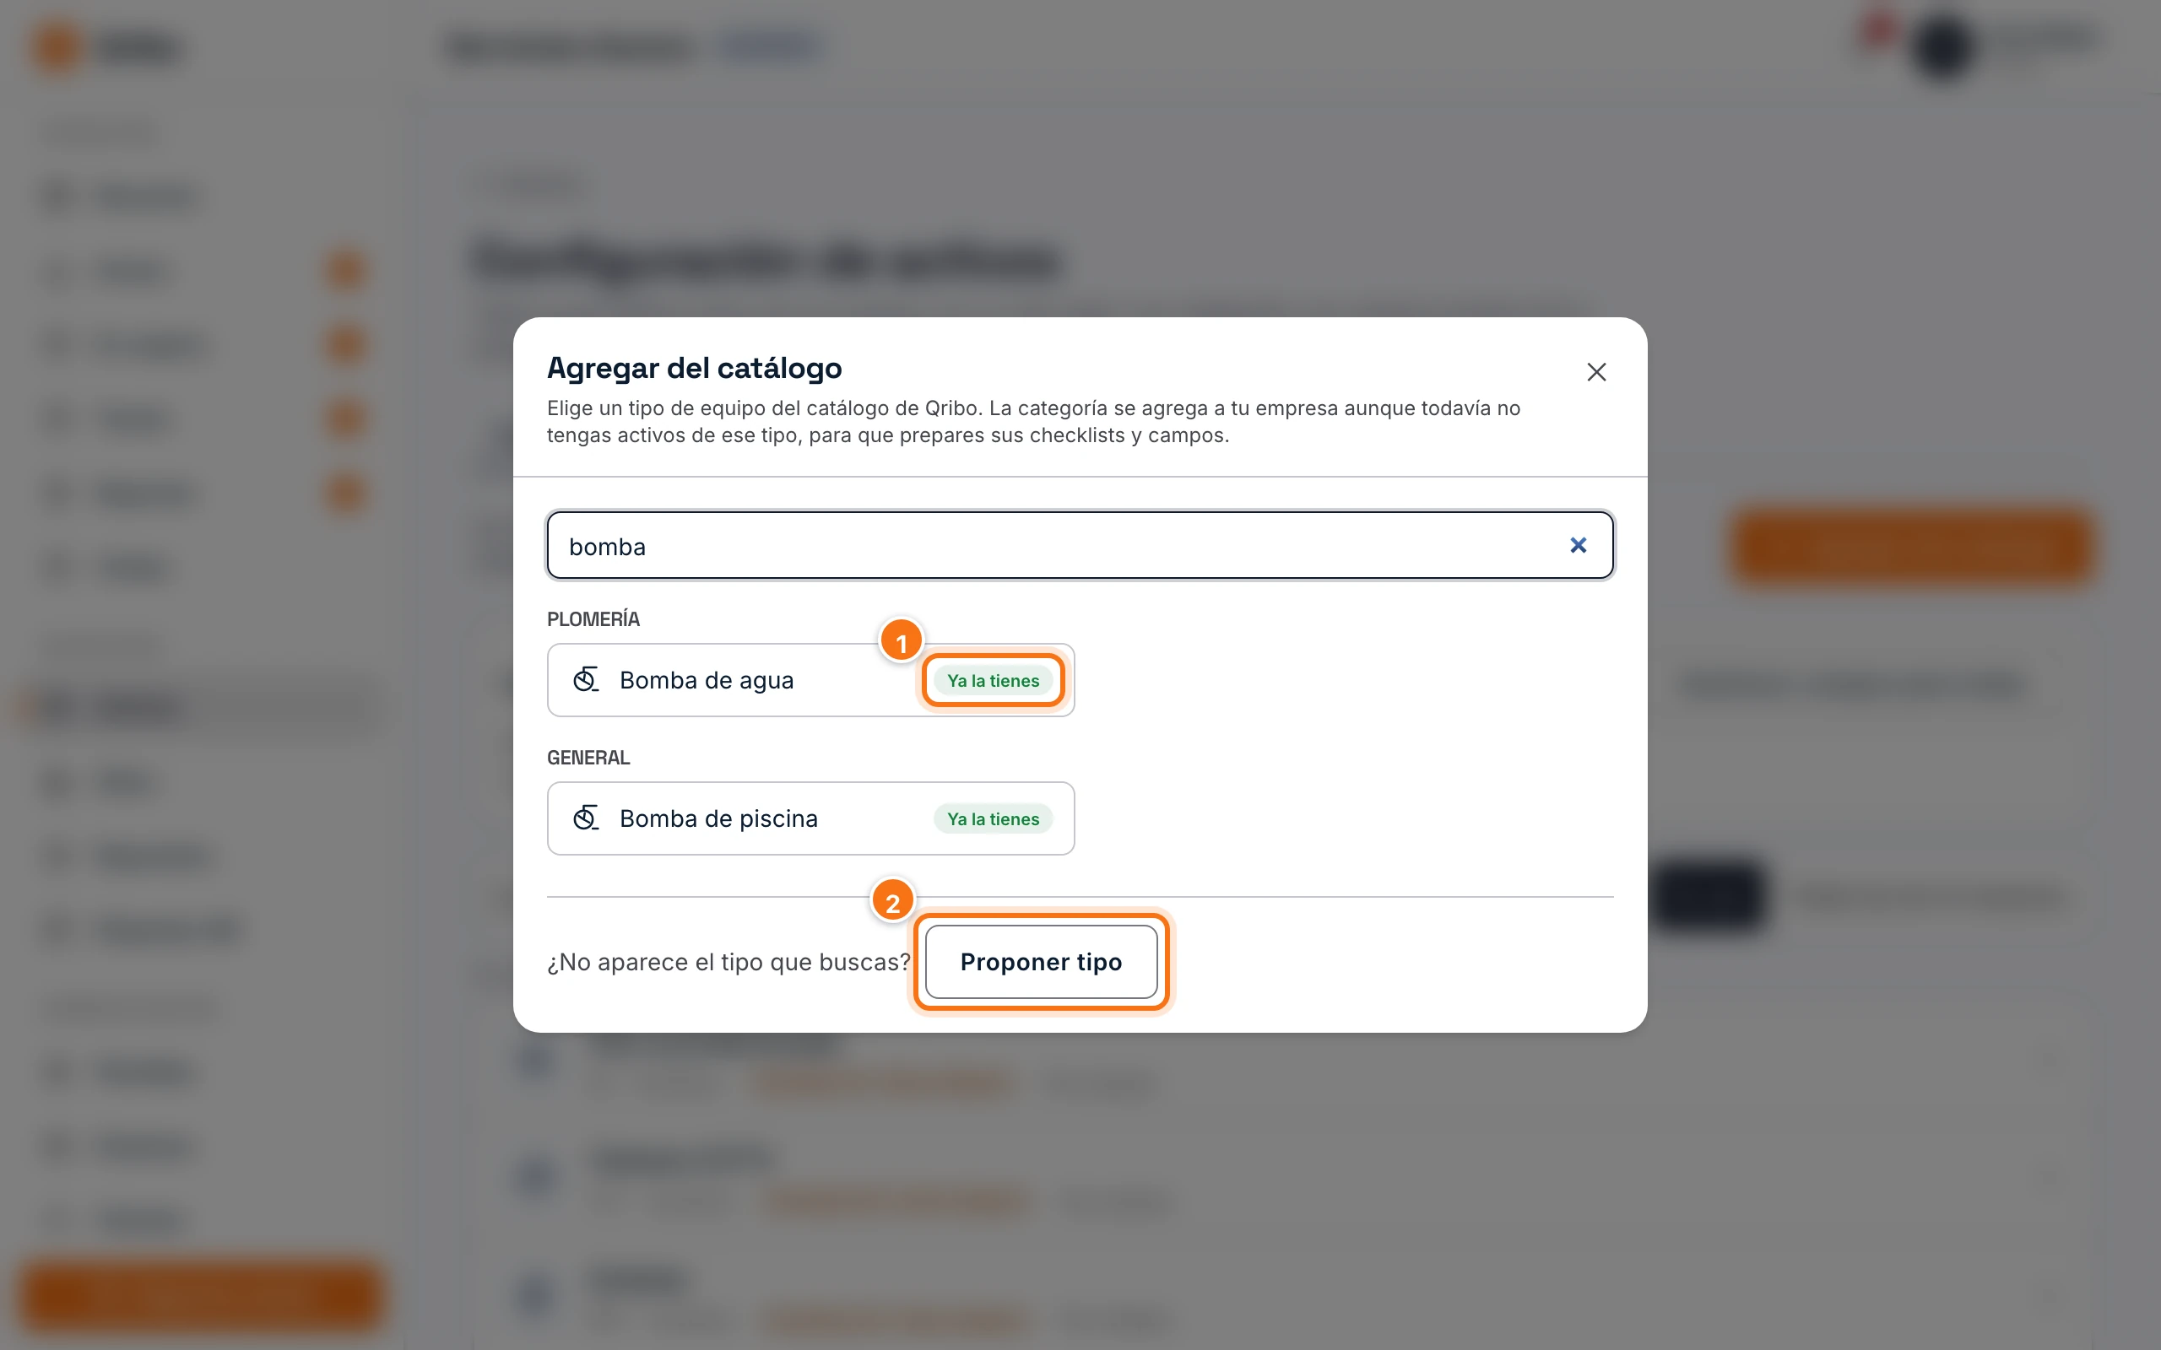Click Ya la tienes badge on Bomba de piscina

(993, 818)
